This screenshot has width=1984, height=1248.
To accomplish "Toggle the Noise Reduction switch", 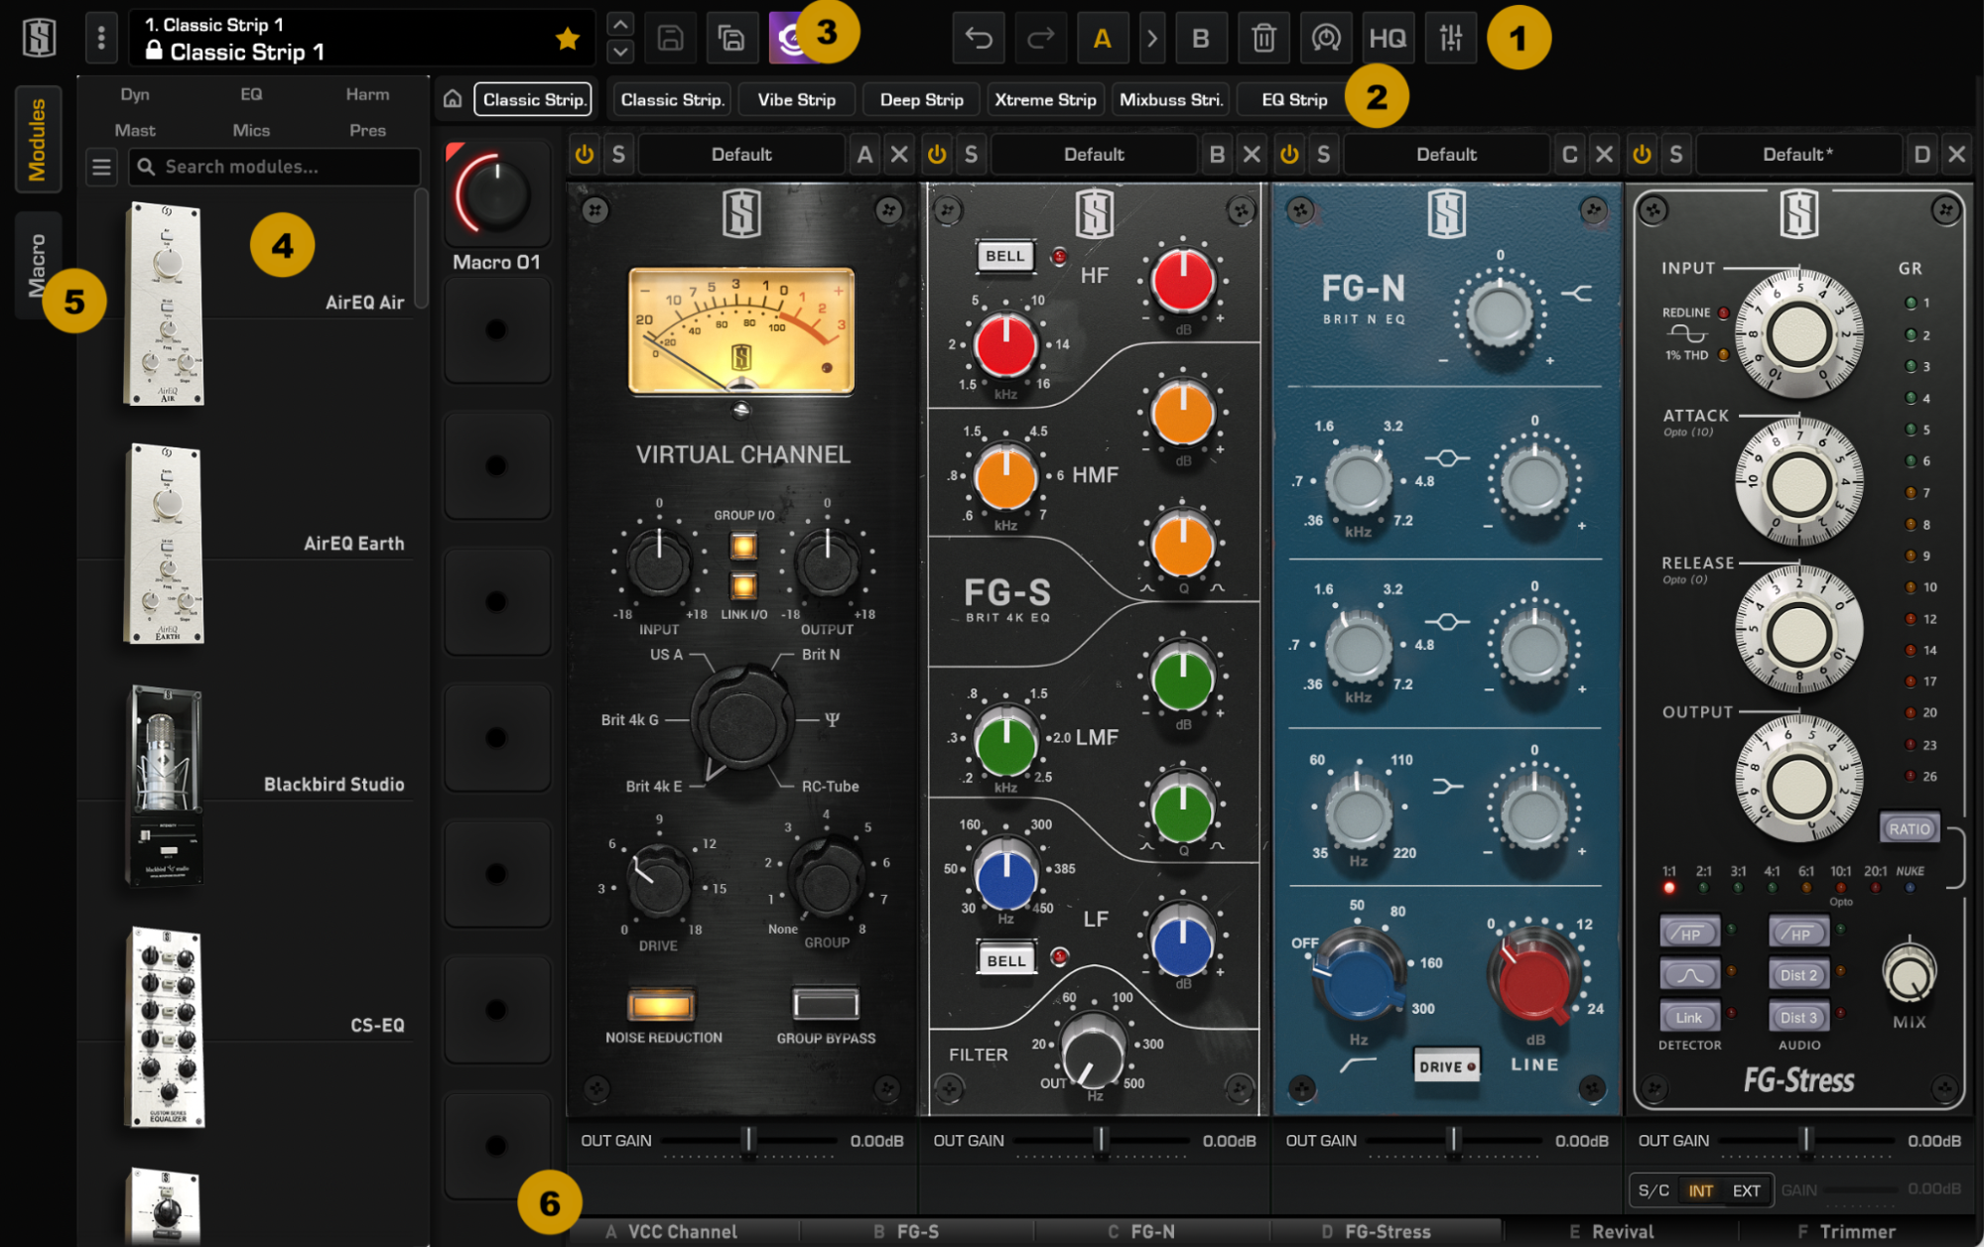I will (x=661, y=1005).
